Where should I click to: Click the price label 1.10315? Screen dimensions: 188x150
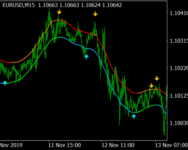pos(179,41)
